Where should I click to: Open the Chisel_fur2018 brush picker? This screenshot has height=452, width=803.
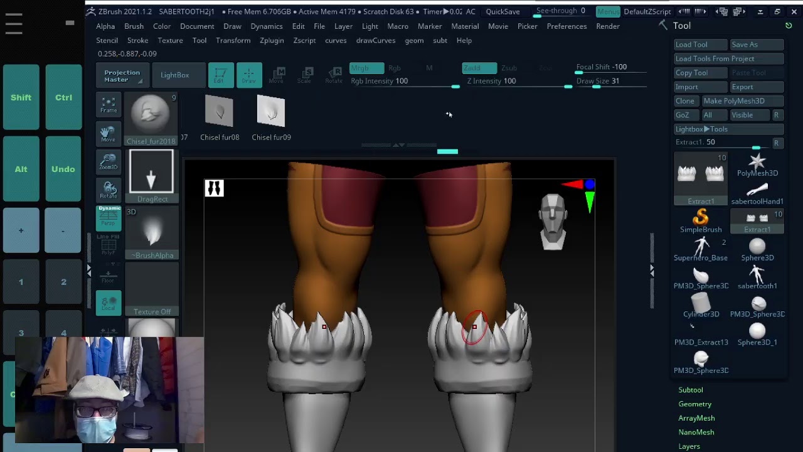coord(151,119)
